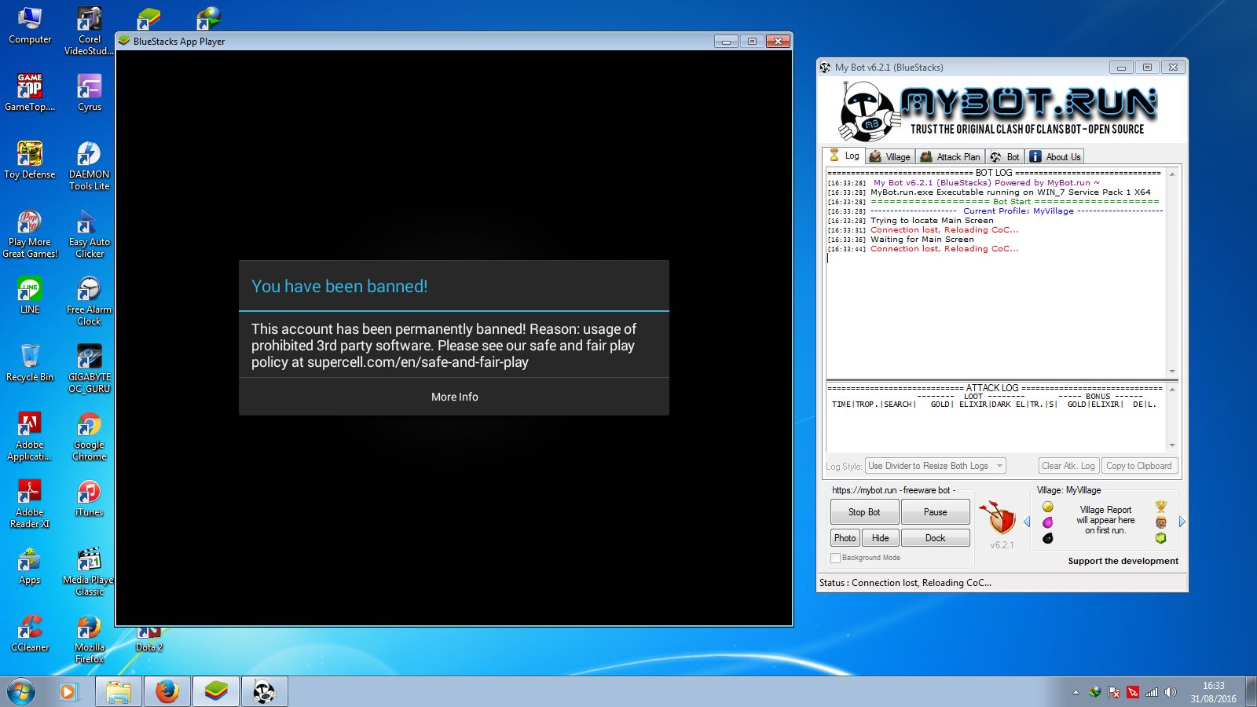Click the Dock button
1257x707 pixels.
pyautogui.click(x=935, y=538)
